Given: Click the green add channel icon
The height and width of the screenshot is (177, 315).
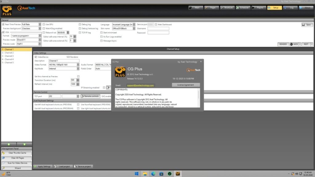Looking at the screenshot, I should tap(9, 144).
